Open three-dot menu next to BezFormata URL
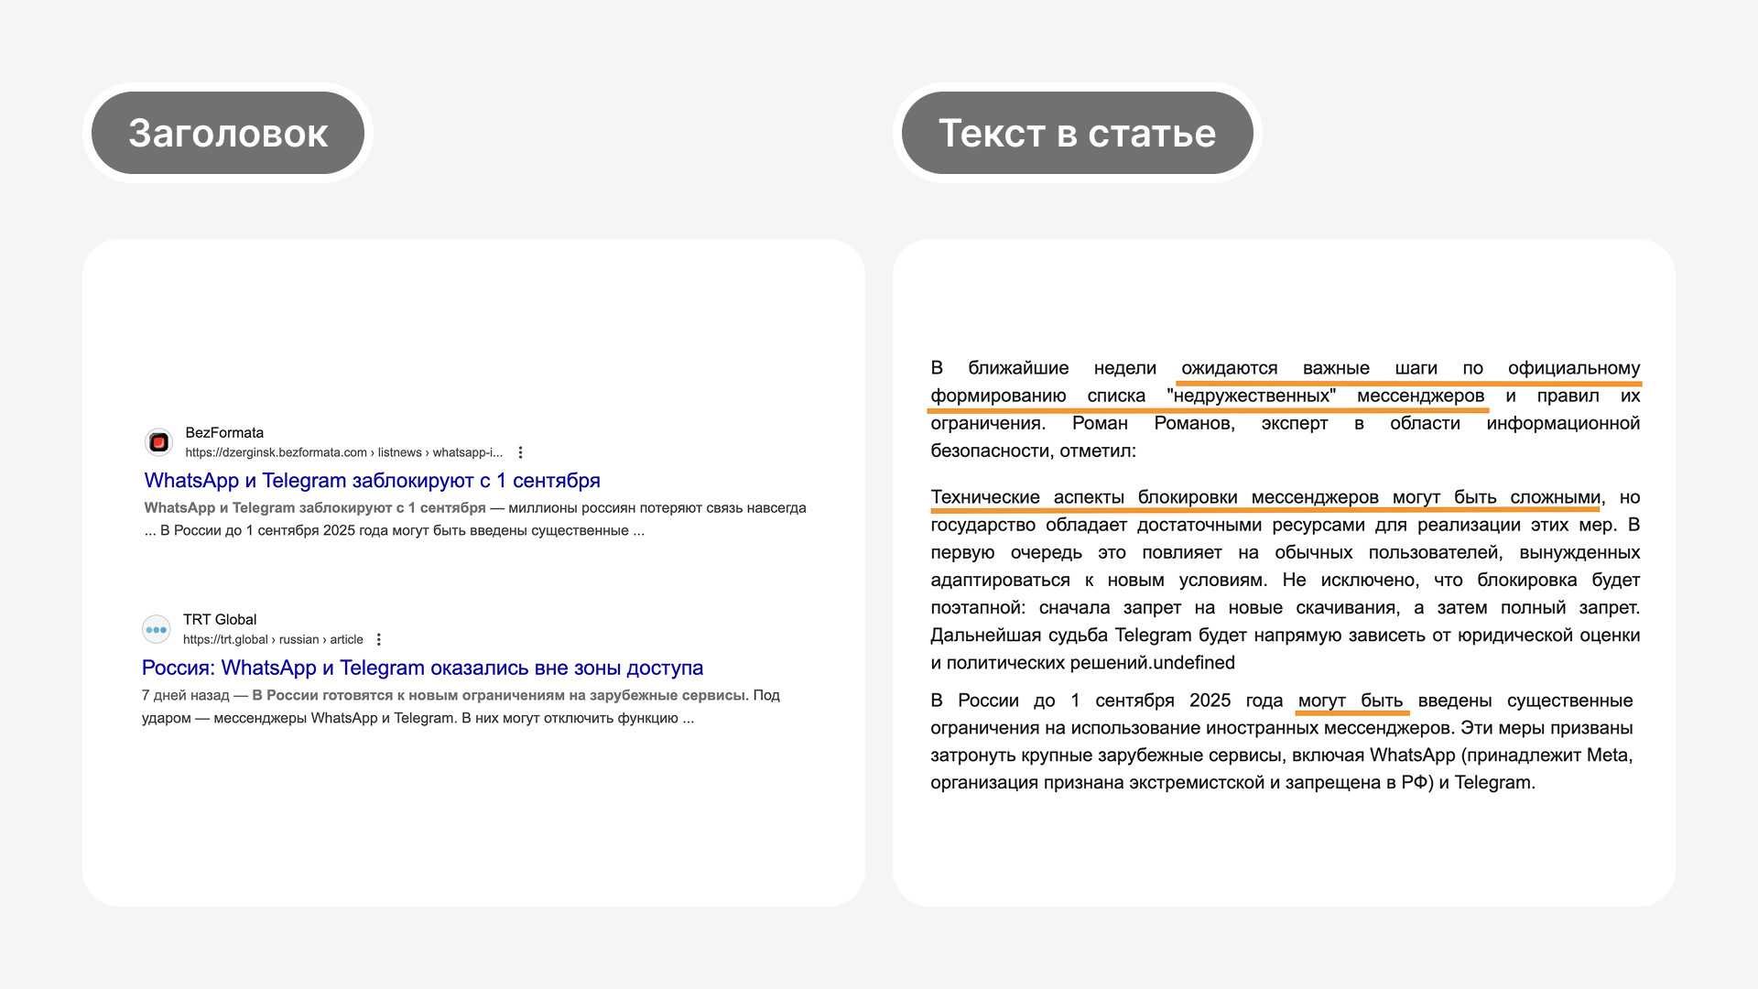The width and height of the screenshot is (1758, 989). [x=520, y=452]
